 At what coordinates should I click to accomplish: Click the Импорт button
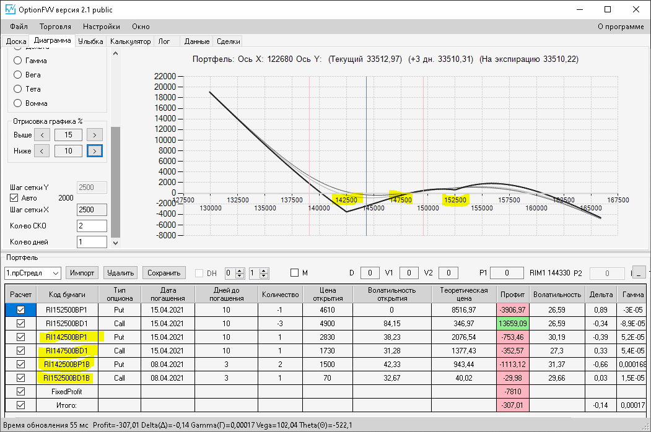[82, 273]
